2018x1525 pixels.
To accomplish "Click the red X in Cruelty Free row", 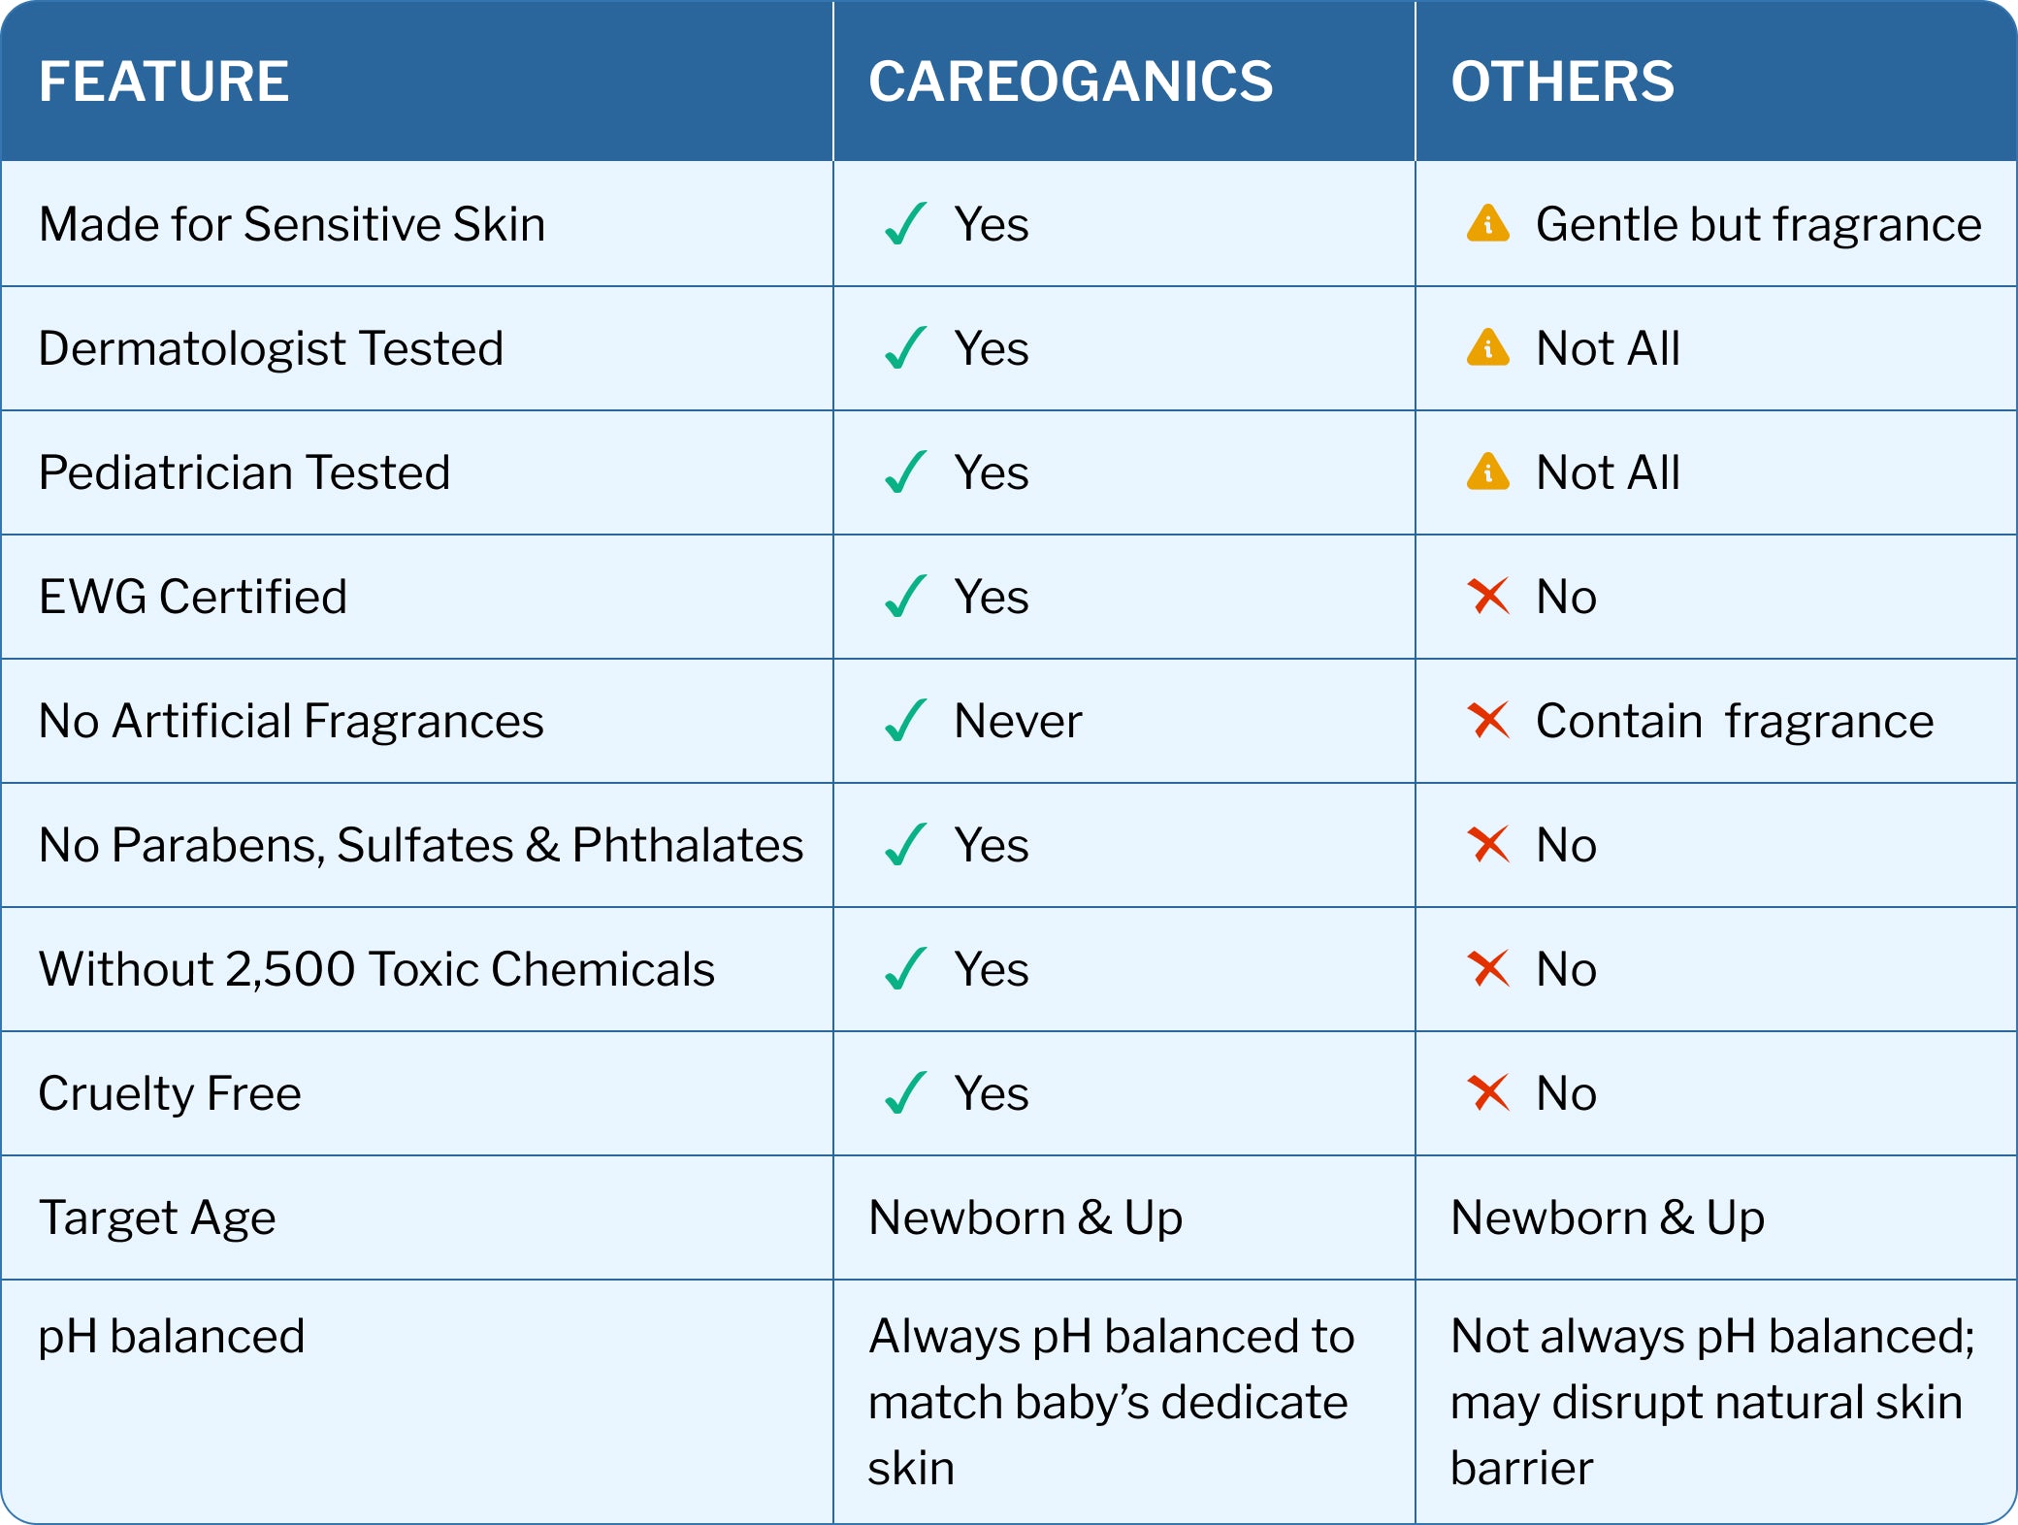I will click(x=1488, y=1093).
